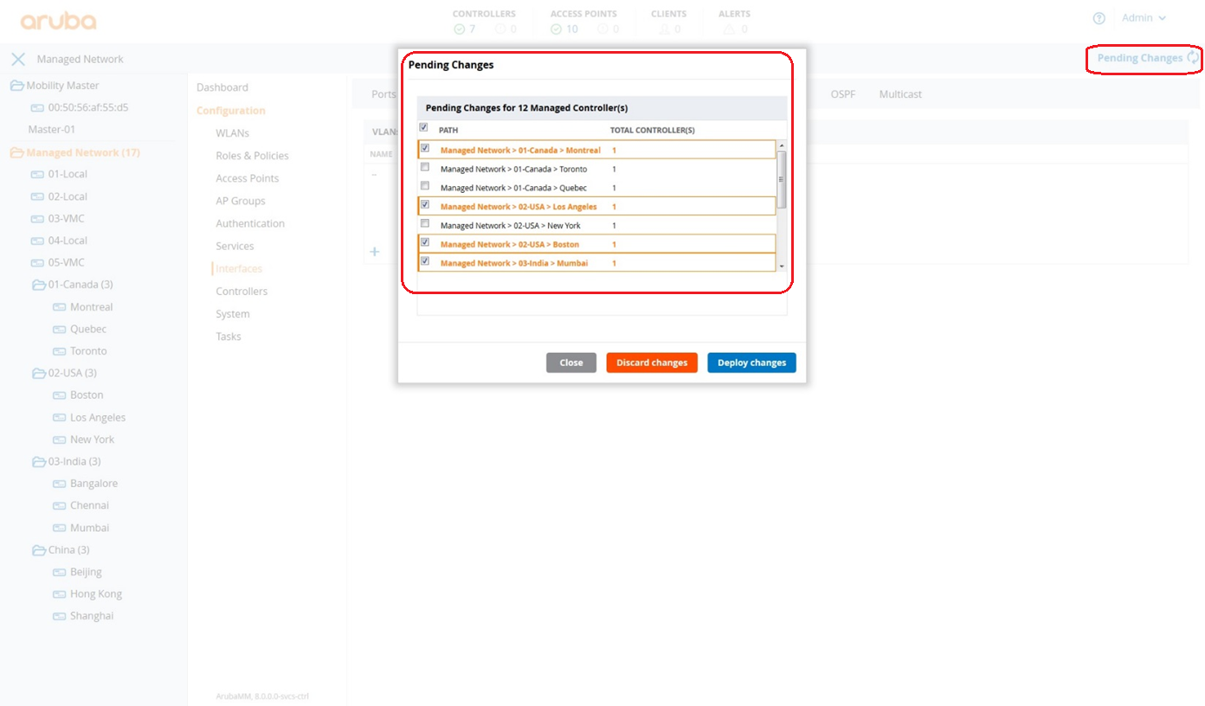Click the Close button in dialog
The image size is (1205, 706).
(571, 363)
